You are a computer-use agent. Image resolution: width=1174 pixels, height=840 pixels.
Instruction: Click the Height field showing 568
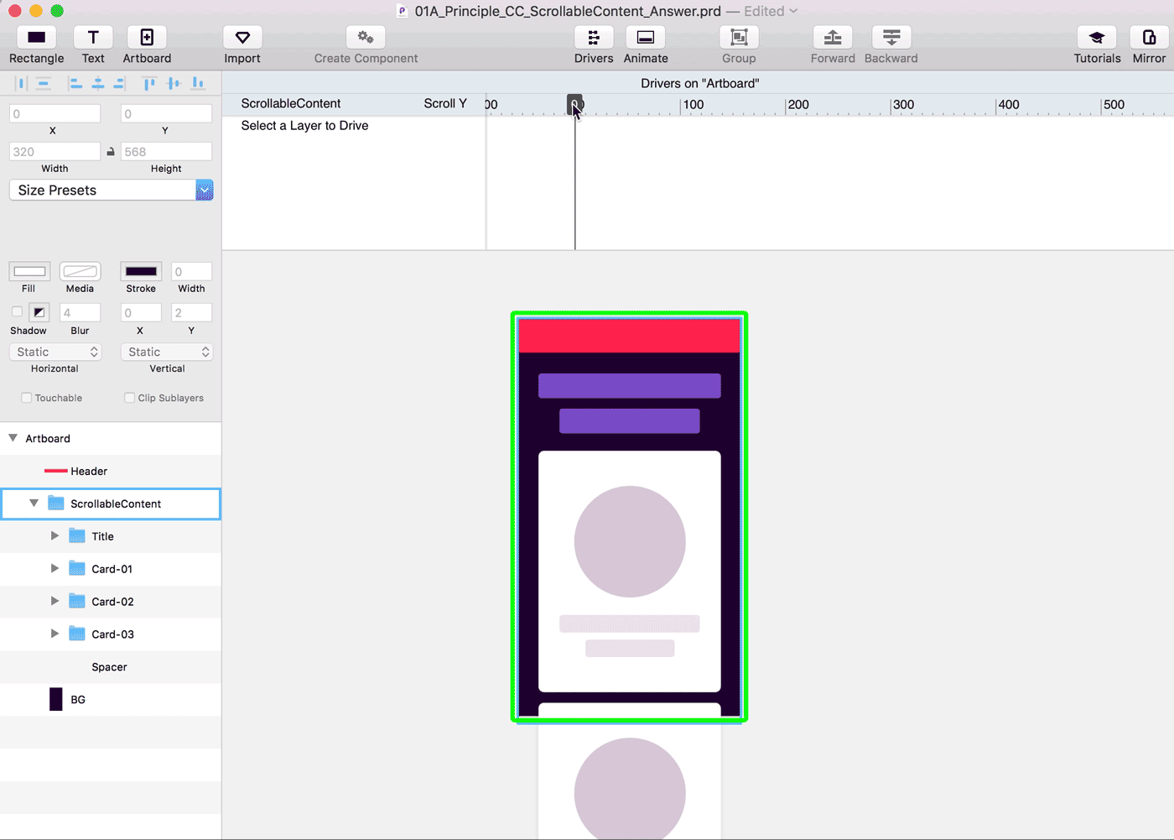pyautogui.click(x=166, y=152)
